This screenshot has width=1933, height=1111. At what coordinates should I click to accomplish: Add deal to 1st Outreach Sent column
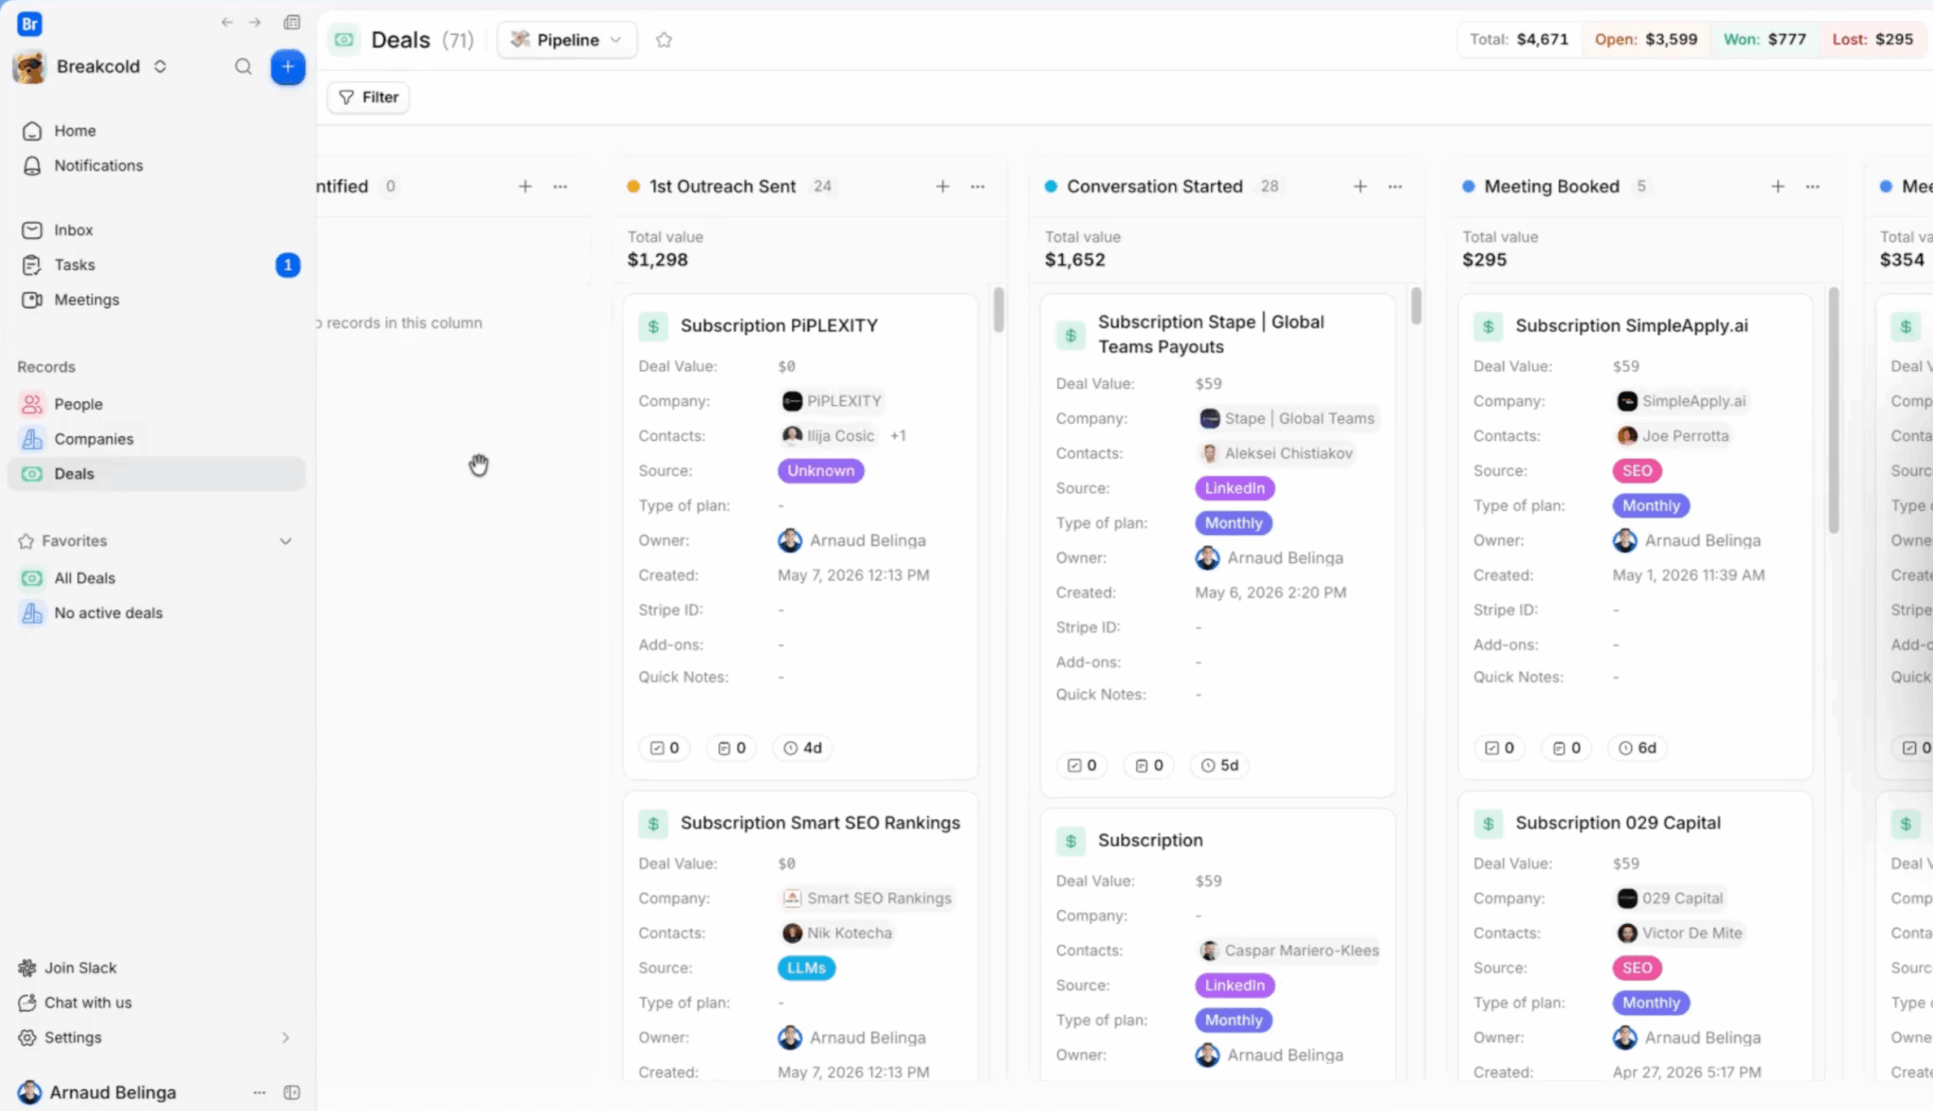pos(942,186)
